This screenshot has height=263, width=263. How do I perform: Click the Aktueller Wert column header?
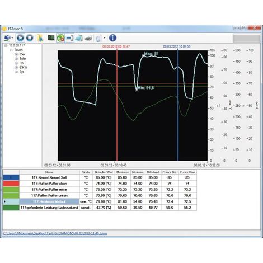pos(104,172)
